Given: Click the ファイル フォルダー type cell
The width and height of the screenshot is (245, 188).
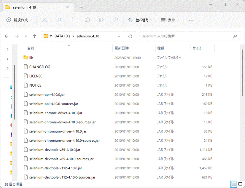Looking at the screenshot, I should click(169, 58).
